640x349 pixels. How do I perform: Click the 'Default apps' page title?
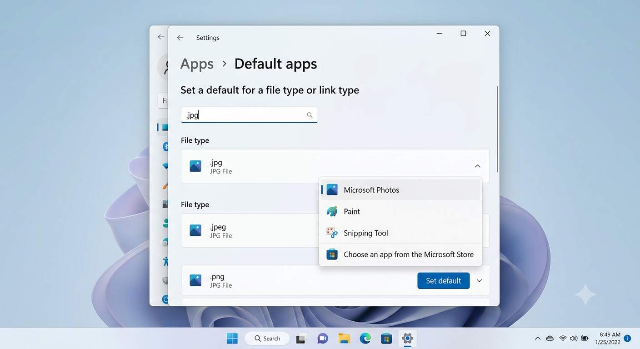point(275,64)
